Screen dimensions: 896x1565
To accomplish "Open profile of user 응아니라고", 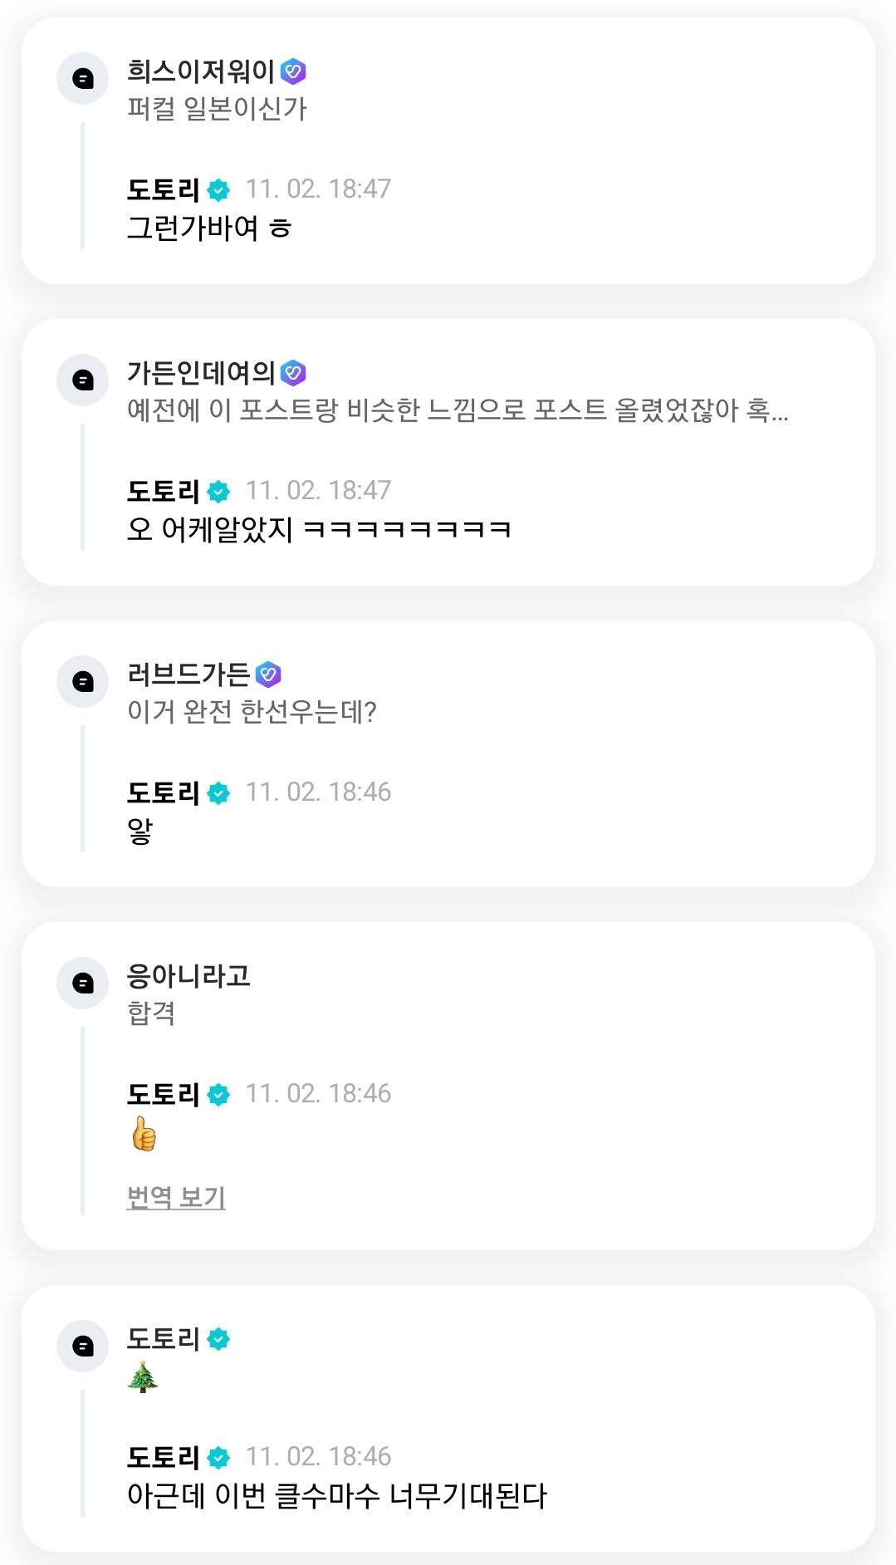I will click(x=189, y=976).
